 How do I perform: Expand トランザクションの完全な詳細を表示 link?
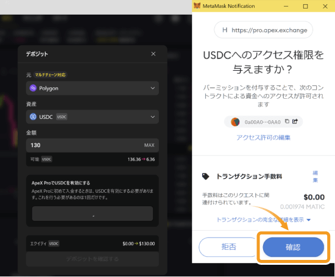(263, 220)
